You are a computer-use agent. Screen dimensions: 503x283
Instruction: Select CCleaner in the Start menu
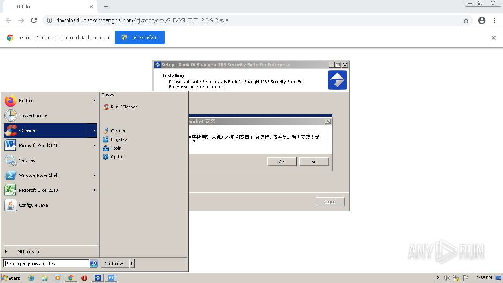pyautogui.click(x=45, y=130)
